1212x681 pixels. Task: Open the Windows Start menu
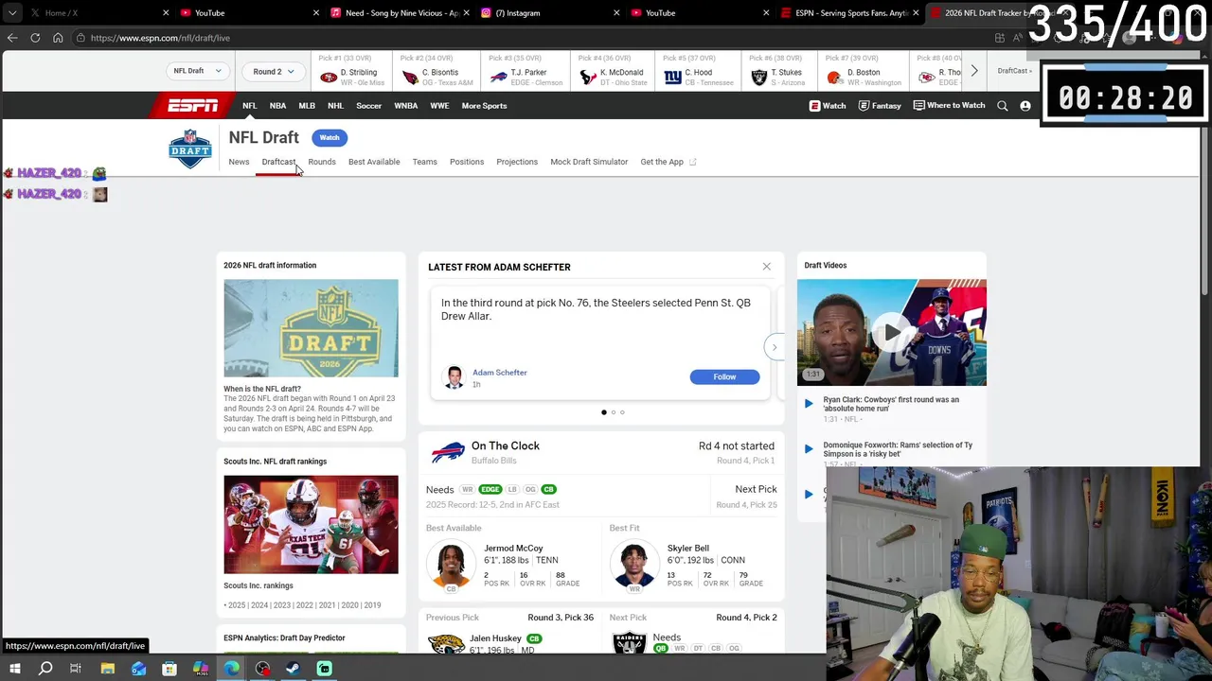pos(15,669)
